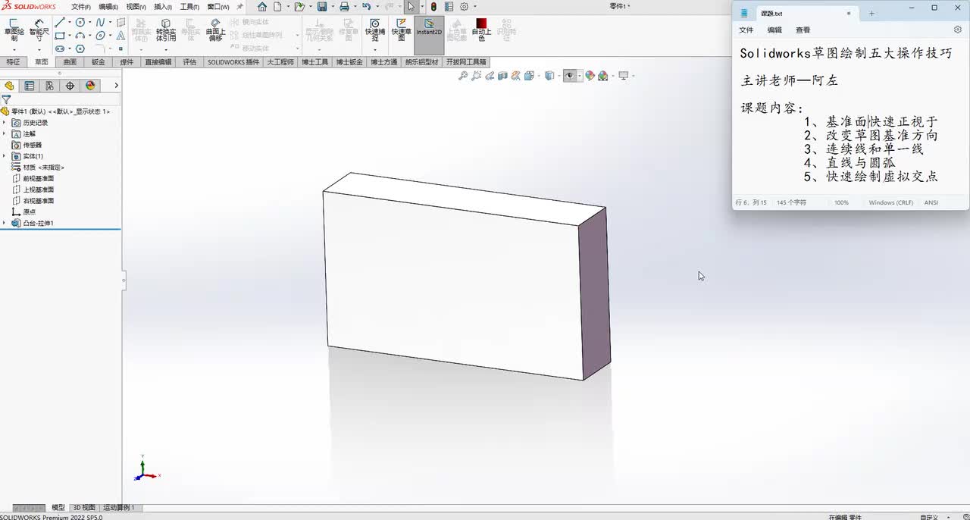Image resolution: width=970 pixels, height=520 pixels.
Task: Expand the 历史记录 tree node
Action: pos(4,123)
